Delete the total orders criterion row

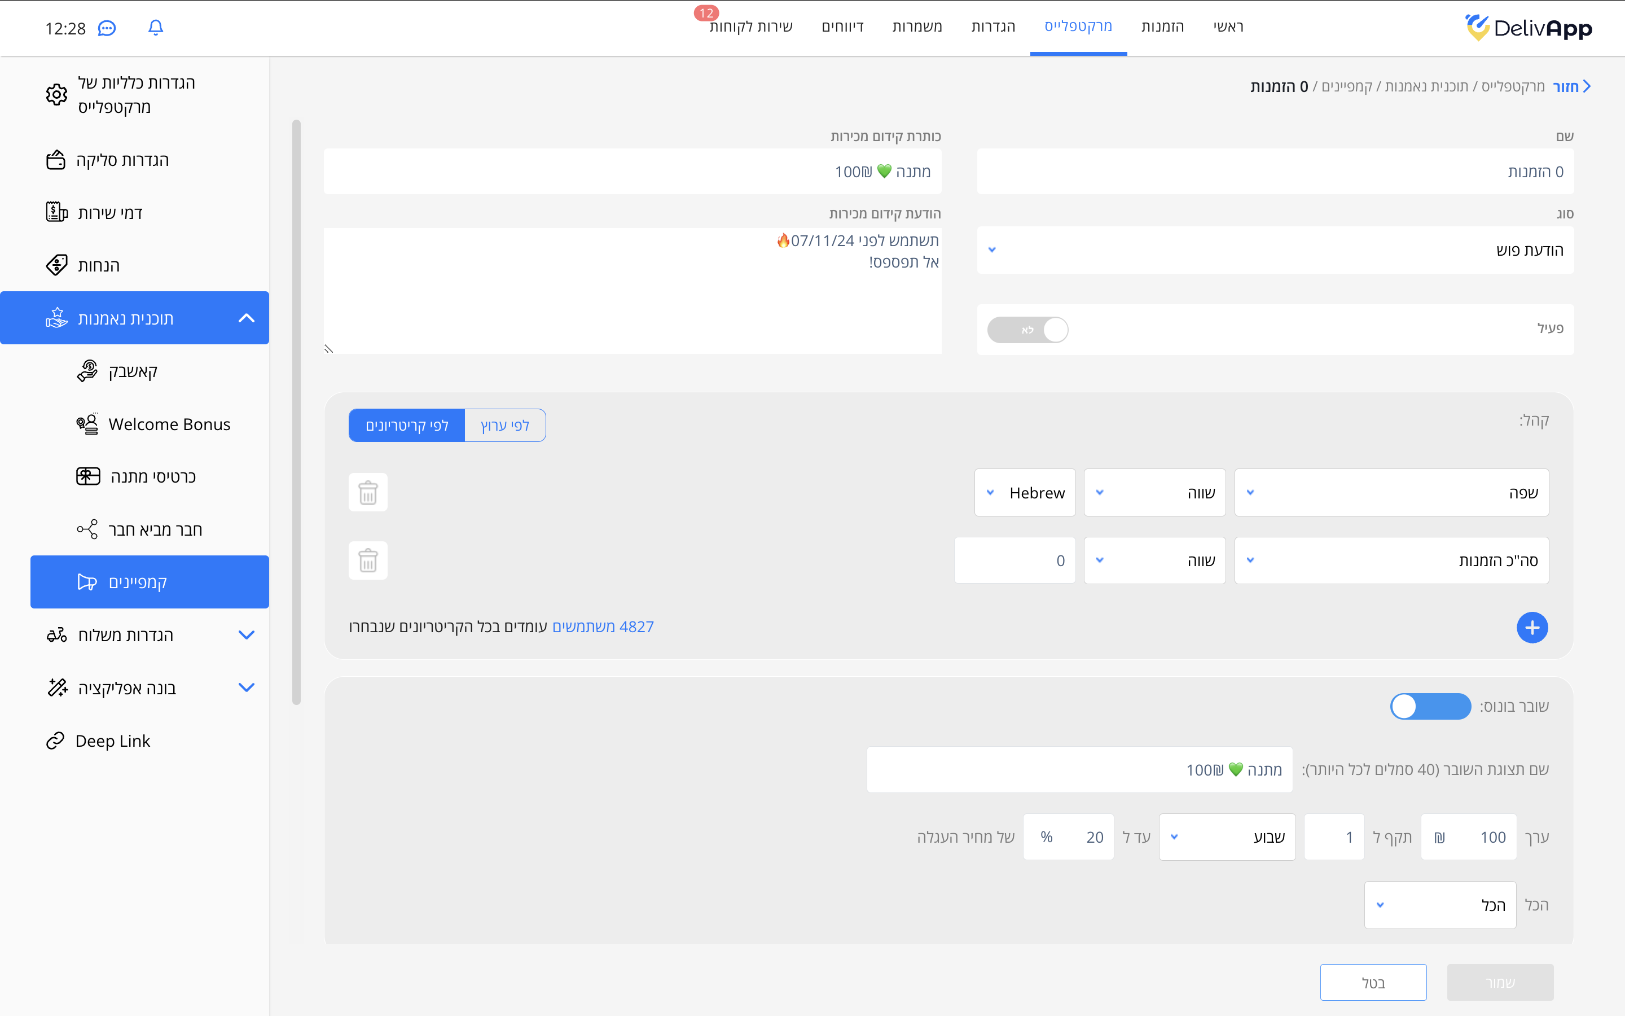point(368,560)
